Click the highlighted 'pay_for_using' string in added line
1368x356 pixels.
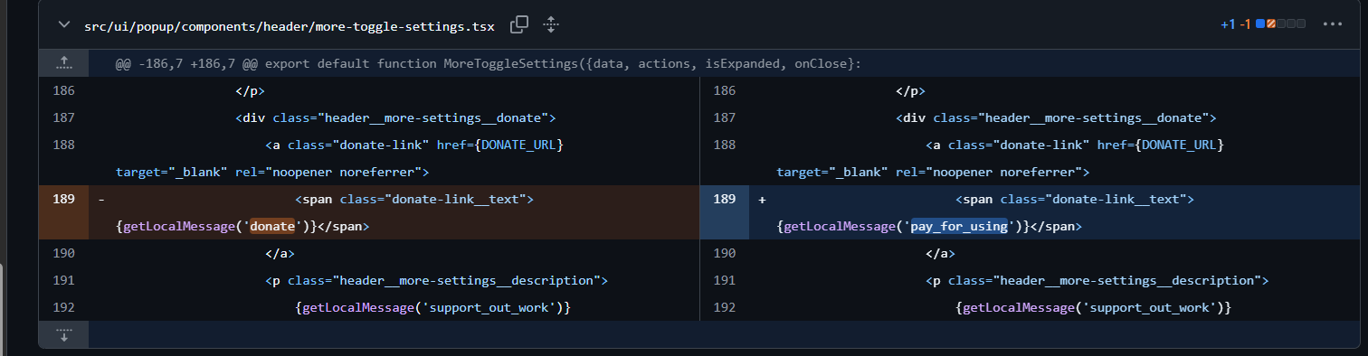pos(958,226)
